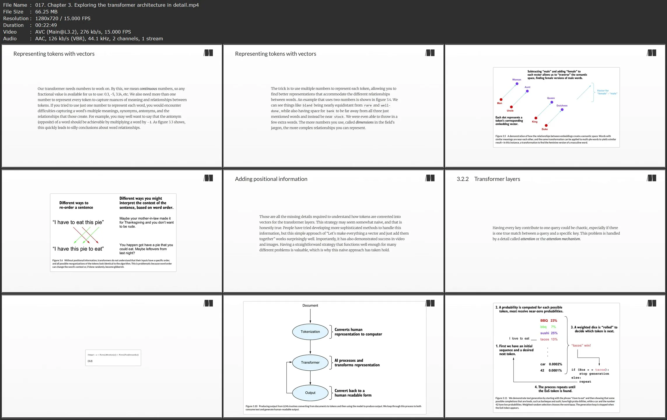Click 'AI processes and transforms representation' label

click(x=357, y=363)
